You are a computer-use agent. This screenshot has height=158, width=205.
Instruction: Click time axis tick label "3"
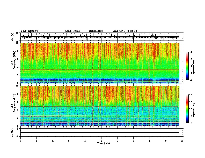[x=69, y=141]
